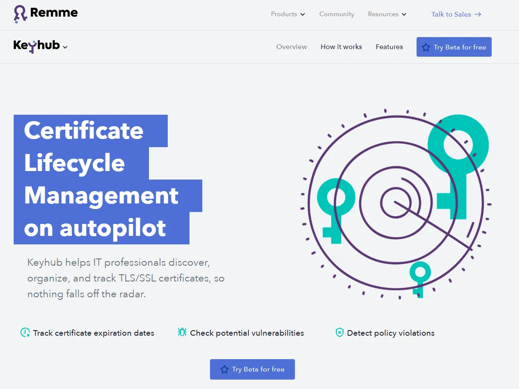
Task: Open the Community page
Action: point(337,14)
